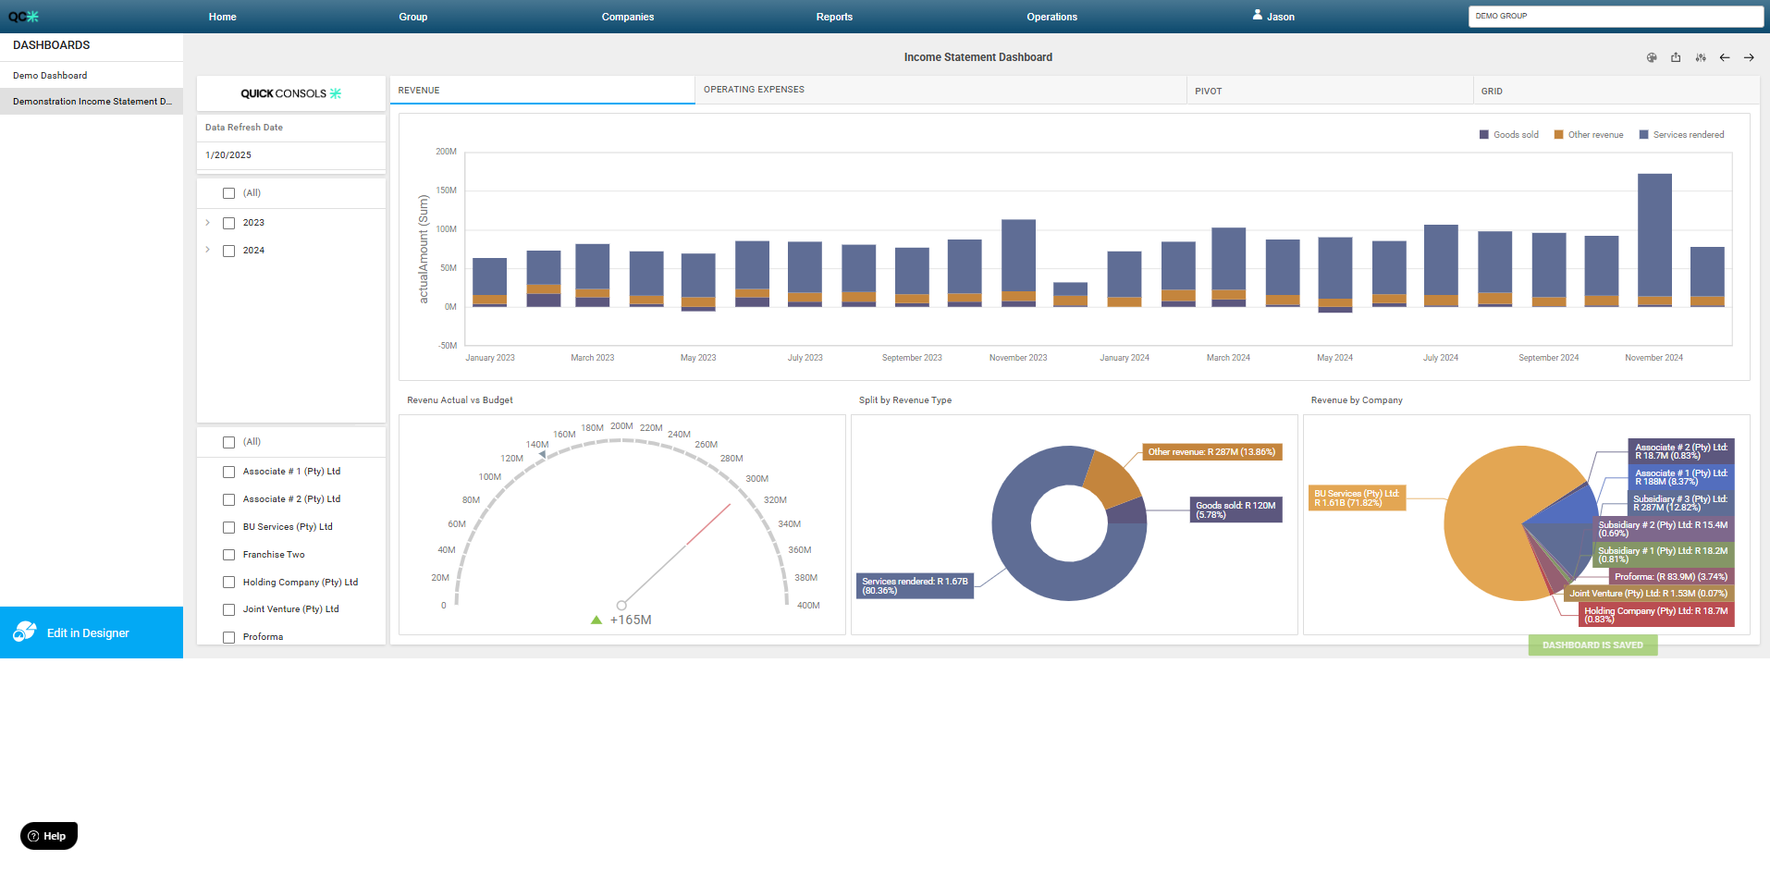Tick the BU Services (Pty) Ltd checkbox
The image size is (1770, 872).
pyautogui.click(x=228, y=527)
